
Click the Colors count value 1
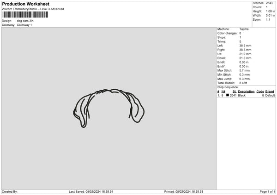pyautogui.click(x=267, y=7)
